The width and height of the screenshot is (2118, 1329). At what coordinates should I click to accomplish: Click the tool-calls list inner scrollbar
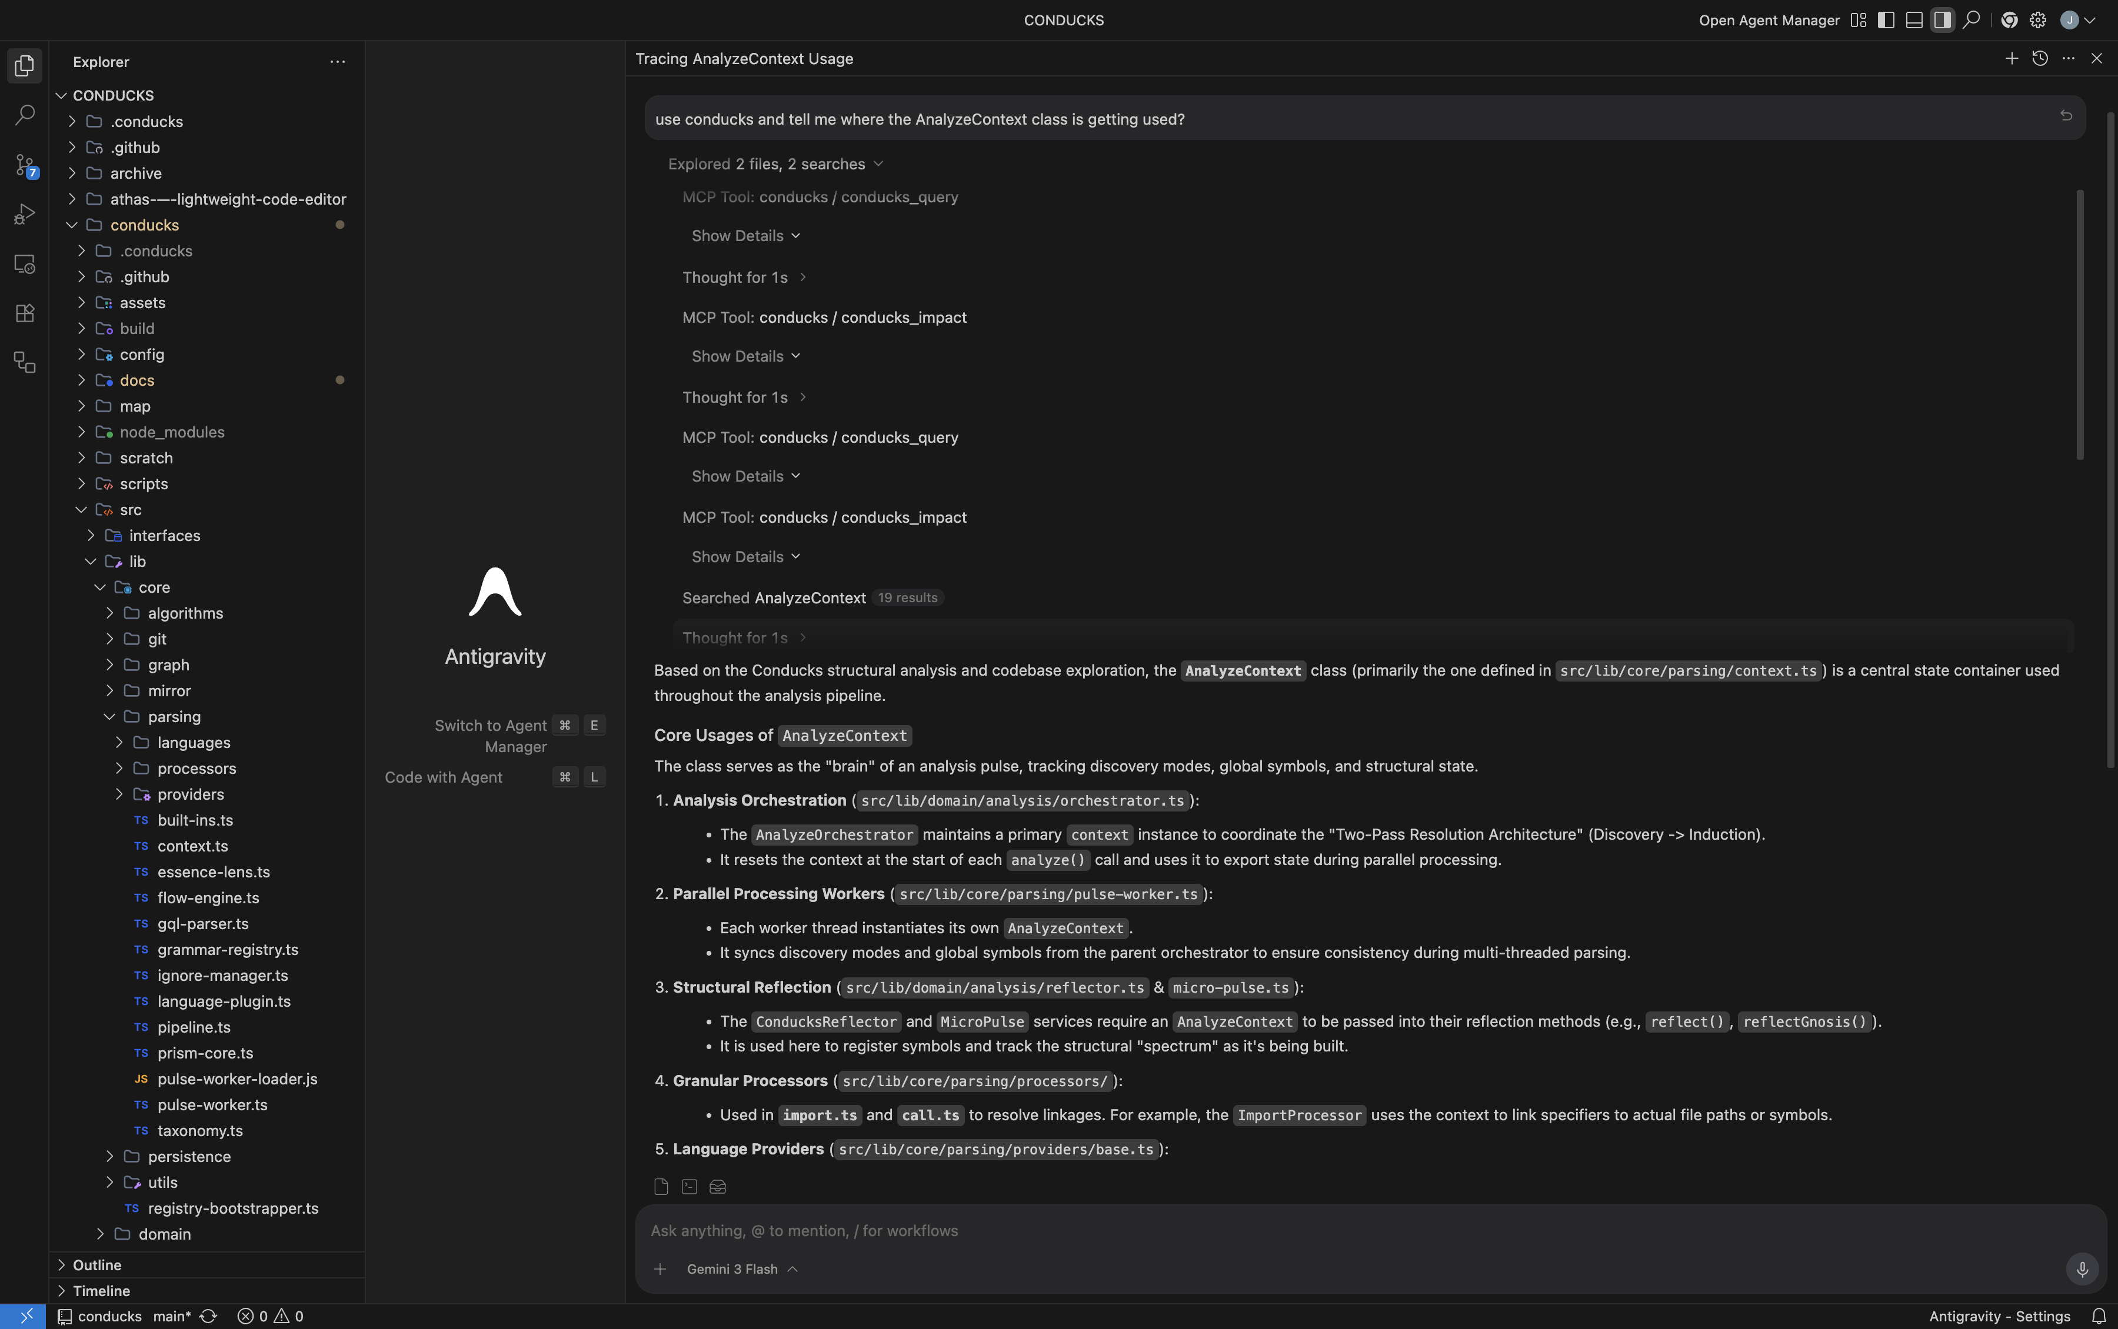click(x=2080, y=323)
